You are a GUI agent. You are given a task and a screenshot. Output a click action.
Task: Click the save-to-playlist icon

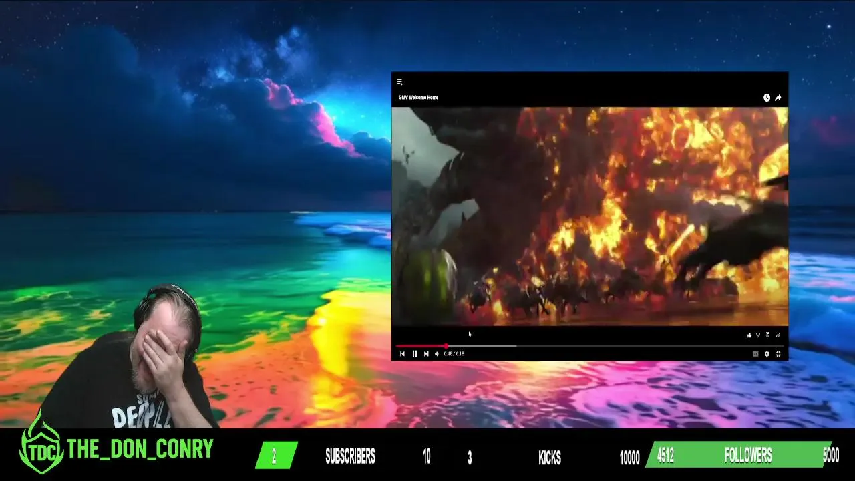click(767, 335)
